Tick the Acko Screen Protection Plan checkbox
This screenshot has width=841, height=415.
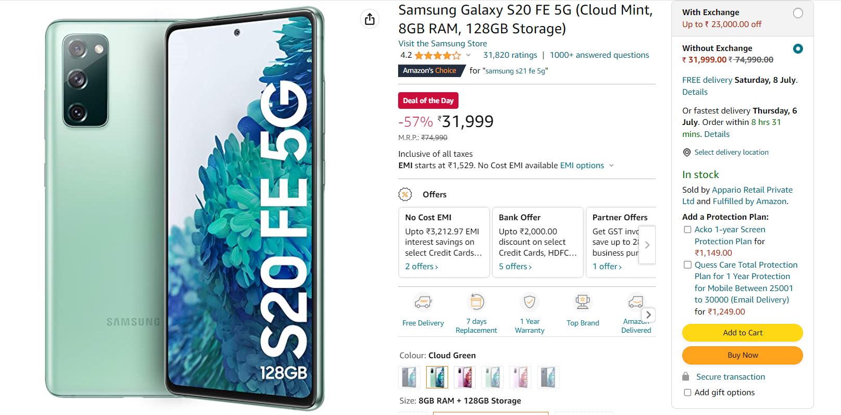[x=687, y=230]
